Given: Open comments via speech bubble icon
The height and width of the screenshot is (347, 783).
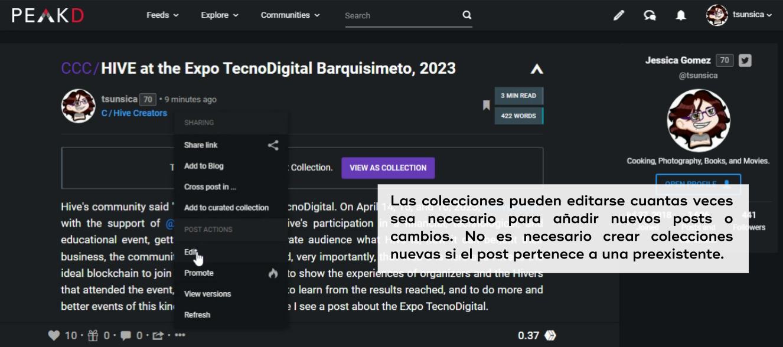Looking at the screenshot, I should (126, 336).
